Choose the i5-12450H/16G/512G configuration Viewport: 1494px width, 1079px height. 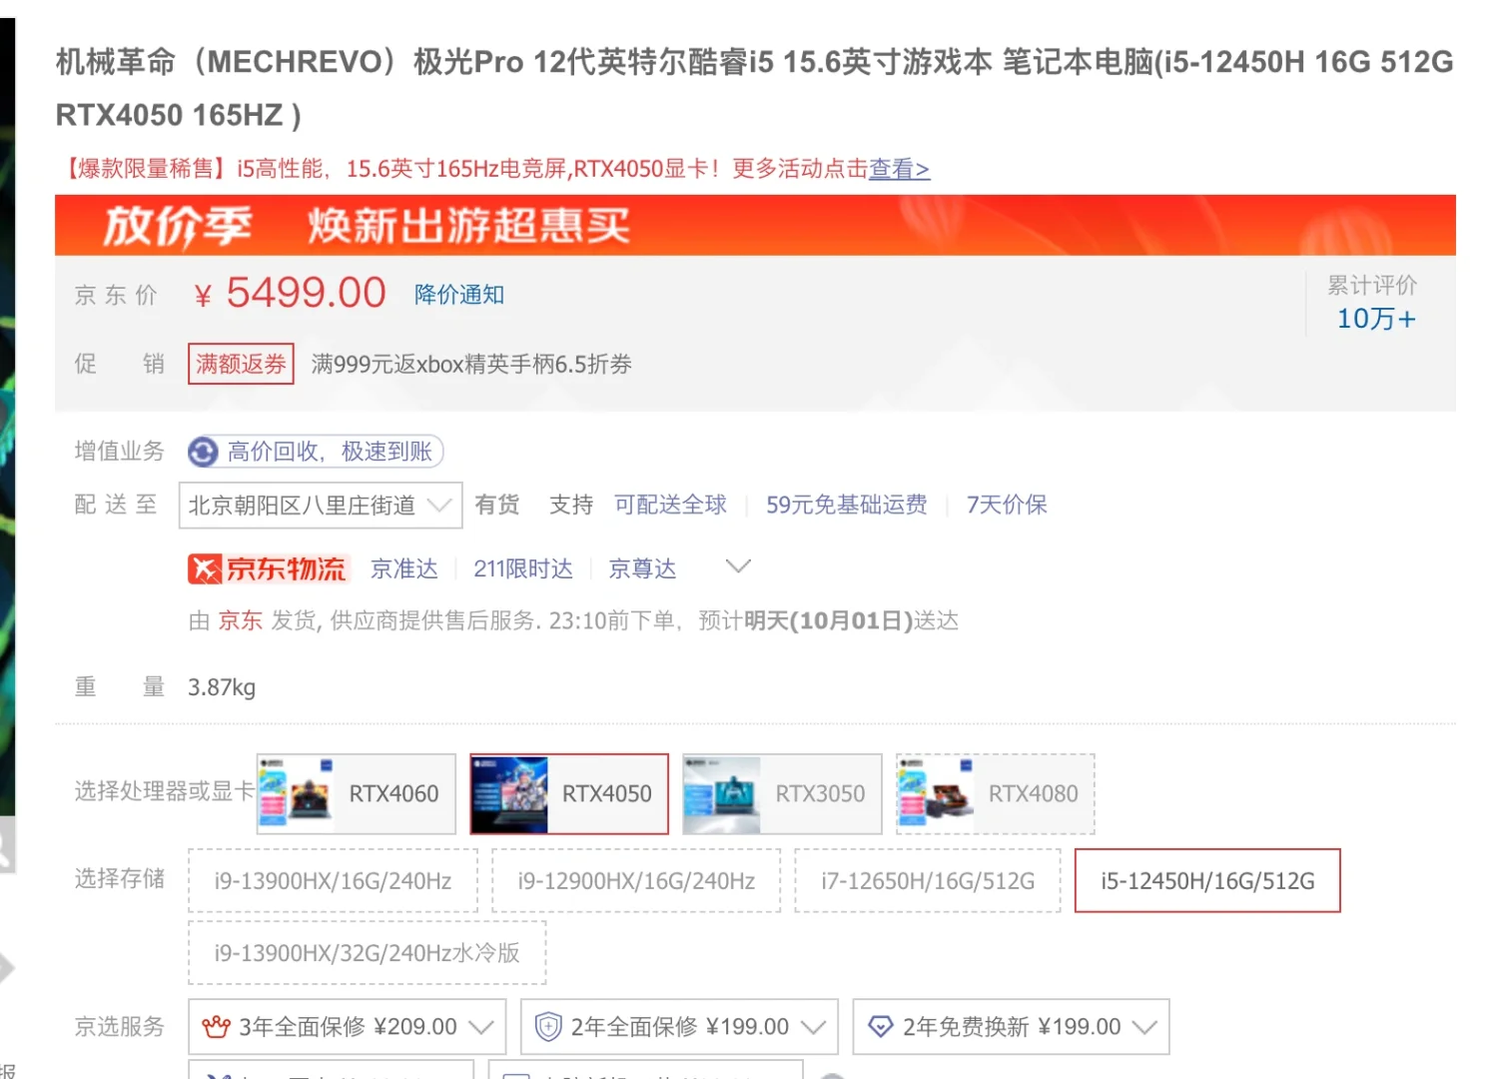1207,881
